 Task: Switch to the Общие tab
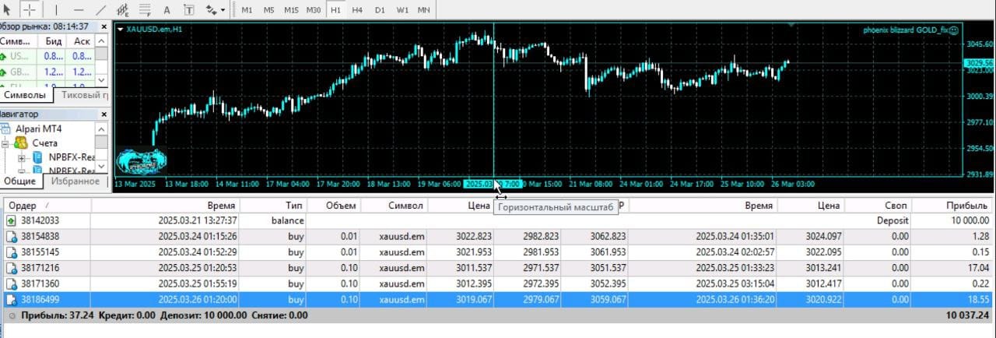click(20, 181)
